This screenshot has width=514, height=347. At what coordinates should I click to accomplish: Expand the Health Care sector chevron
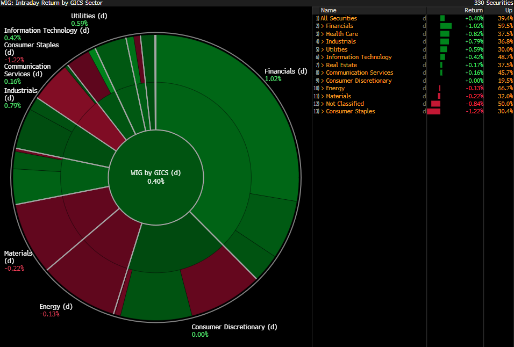tap(323, 34)
